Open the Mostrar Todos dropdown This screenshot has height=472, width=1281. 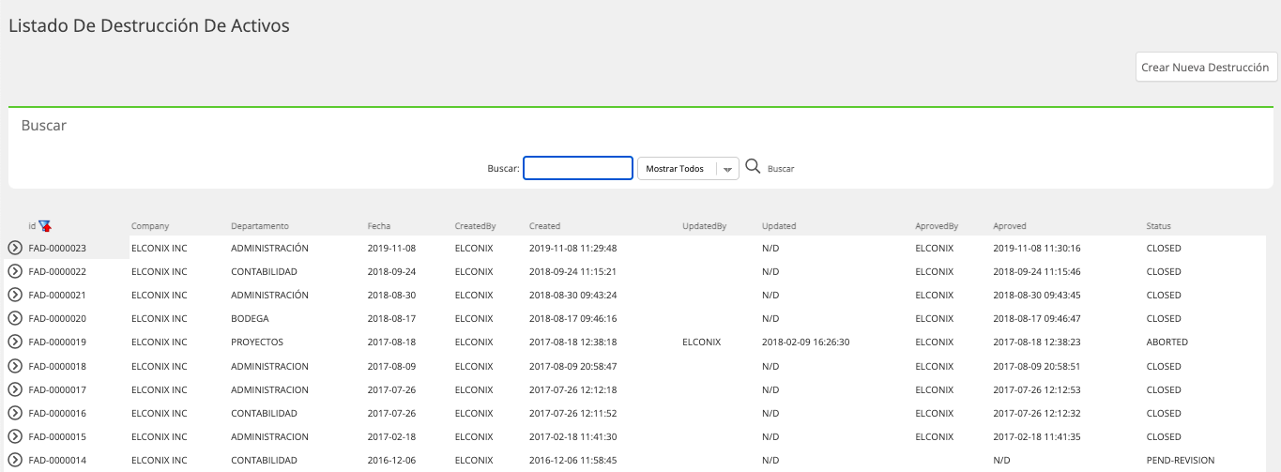(688, 169)
